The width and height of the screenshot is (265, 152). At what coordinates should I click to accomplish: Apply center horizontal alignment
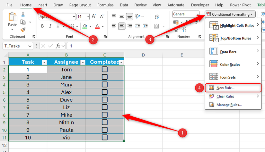122,26
